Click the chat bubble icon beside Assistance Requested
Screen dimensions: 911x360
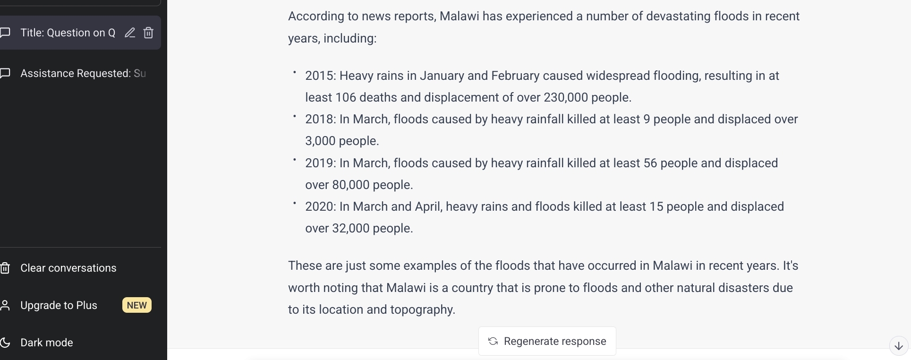6,73
